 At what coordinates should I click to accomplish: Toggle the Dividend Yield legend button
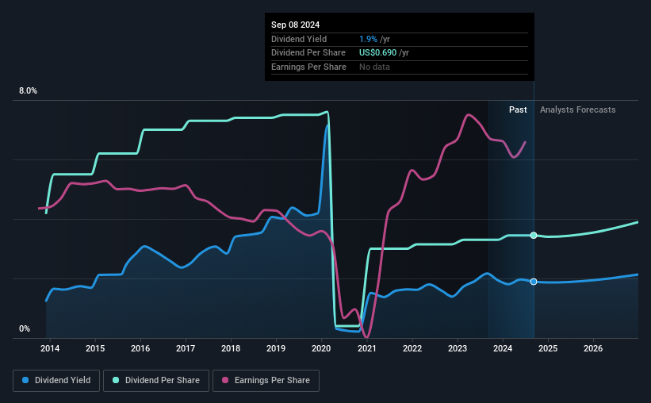click(56, 381)
